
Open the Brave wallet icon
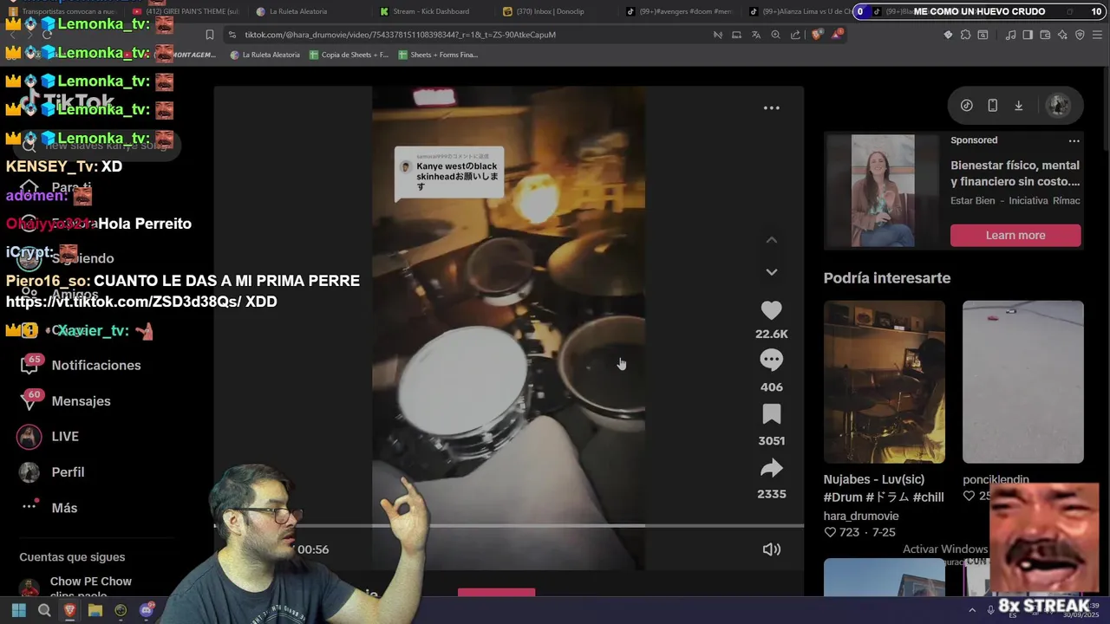click(x=1045, y=35)
